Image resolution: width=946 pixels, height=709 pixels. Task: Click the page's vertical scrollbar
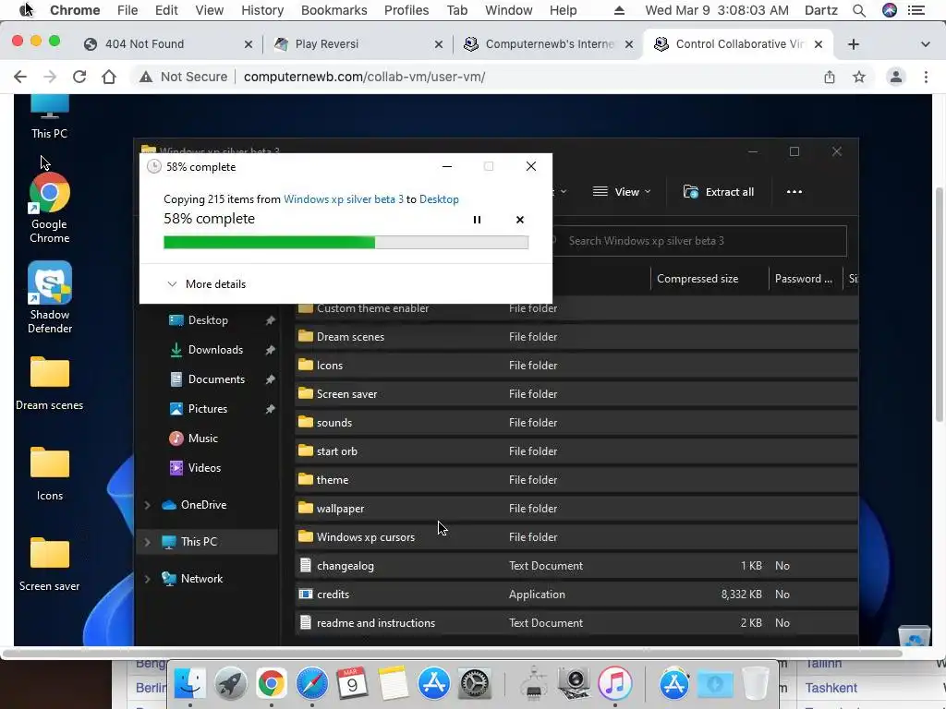click(940, 305)
